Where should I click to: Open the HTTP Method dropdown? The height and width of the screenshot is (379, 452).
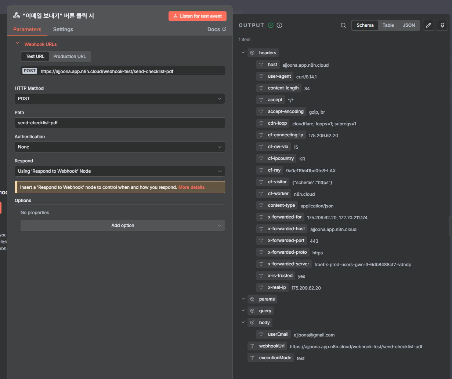120,99
